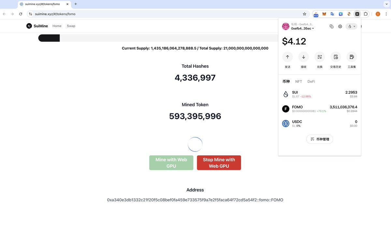Expand the 0xefb4...35ec account dropdown

click(x=302, y=28)
